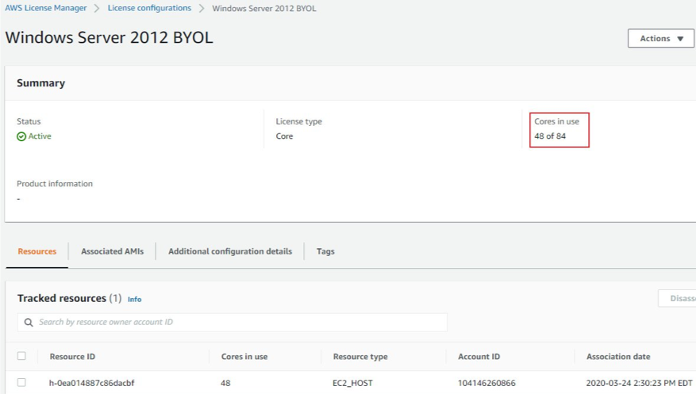The image size is (696, 394).
Task: Click the 2020-03-24 association date cell
Action: [639, 383]
